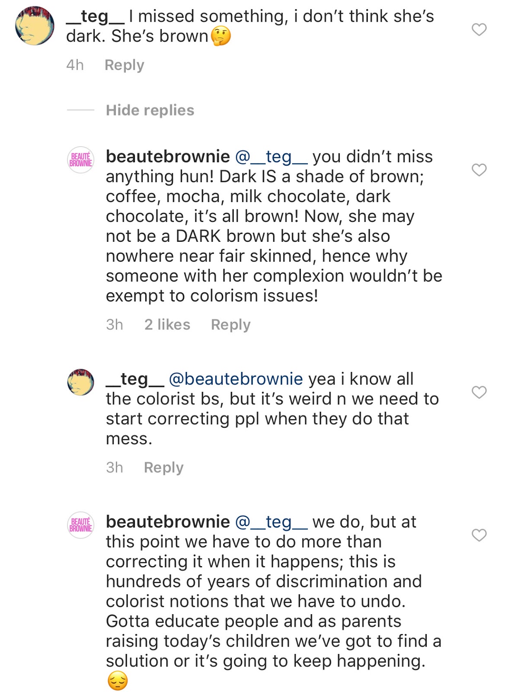Tap _teg_ username on 'yea i know' reply

click(x=135, y=379)
